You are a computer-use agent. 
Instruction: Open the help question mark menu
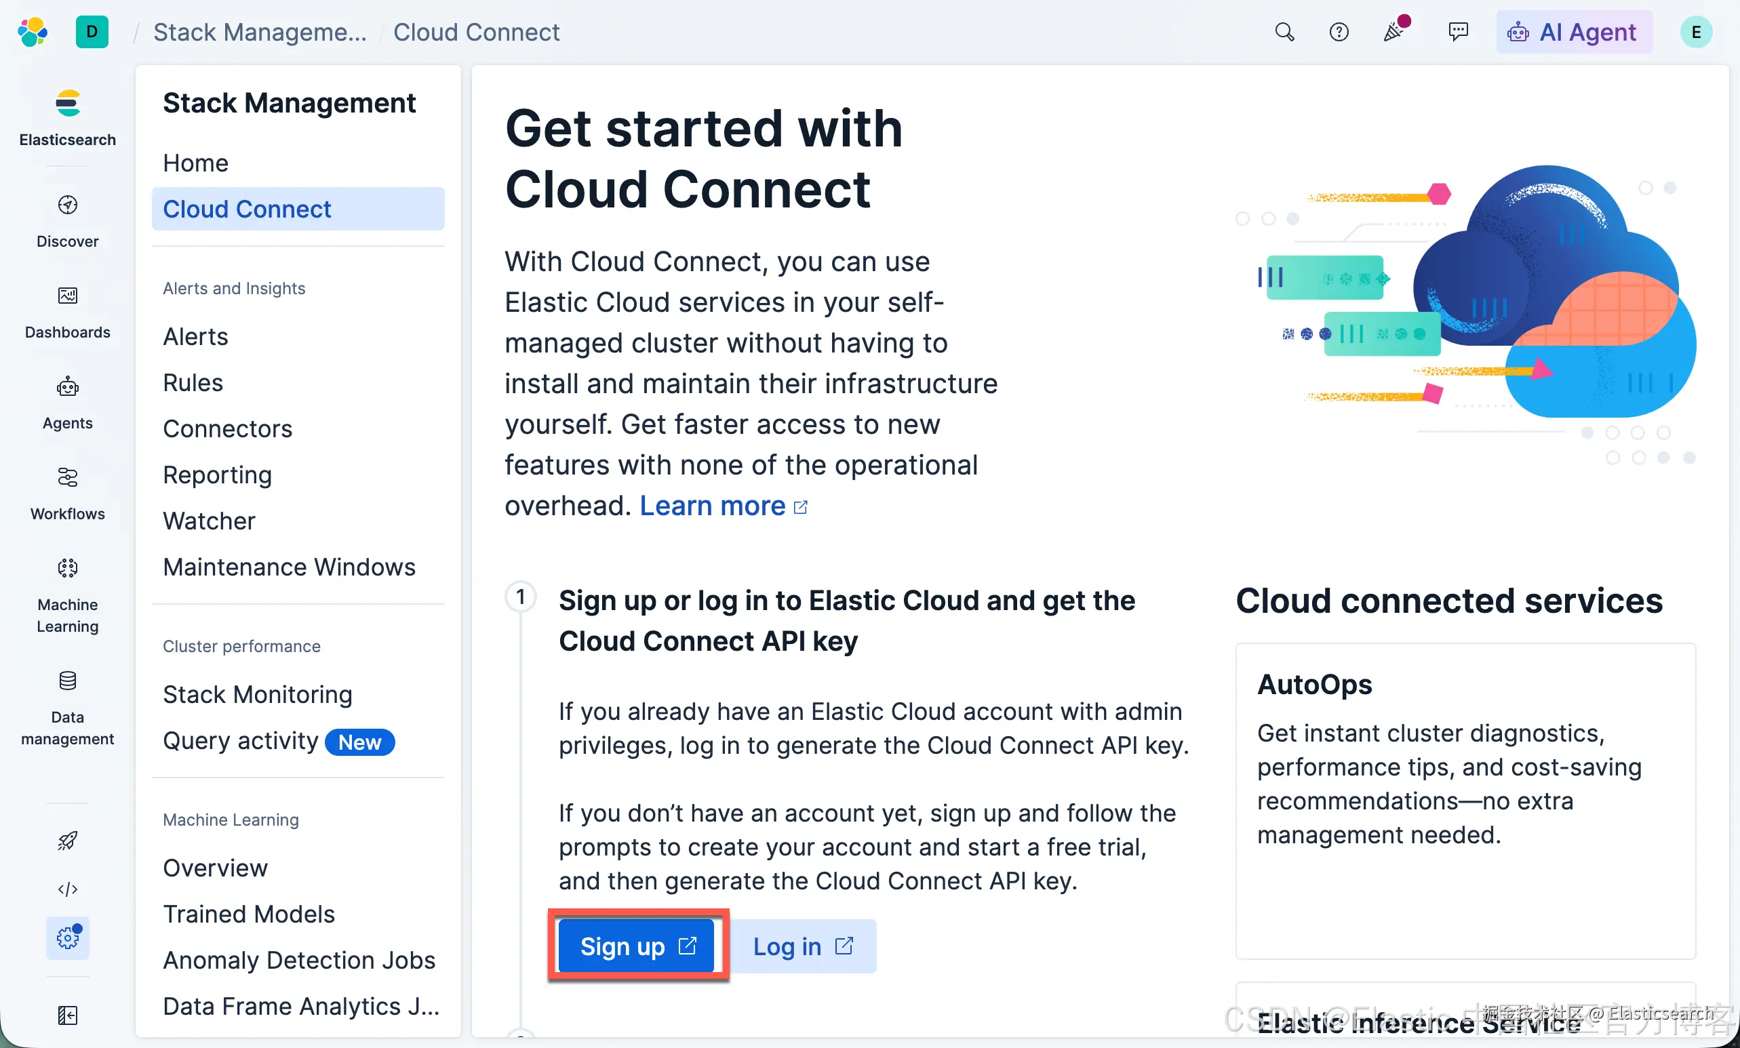1339,32
